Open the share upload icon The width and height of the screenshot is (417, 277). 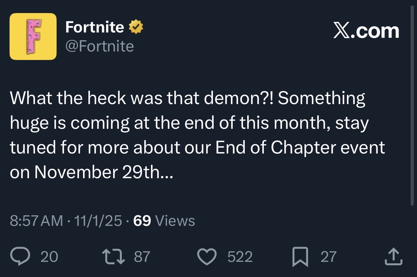[x=394, y=256]
